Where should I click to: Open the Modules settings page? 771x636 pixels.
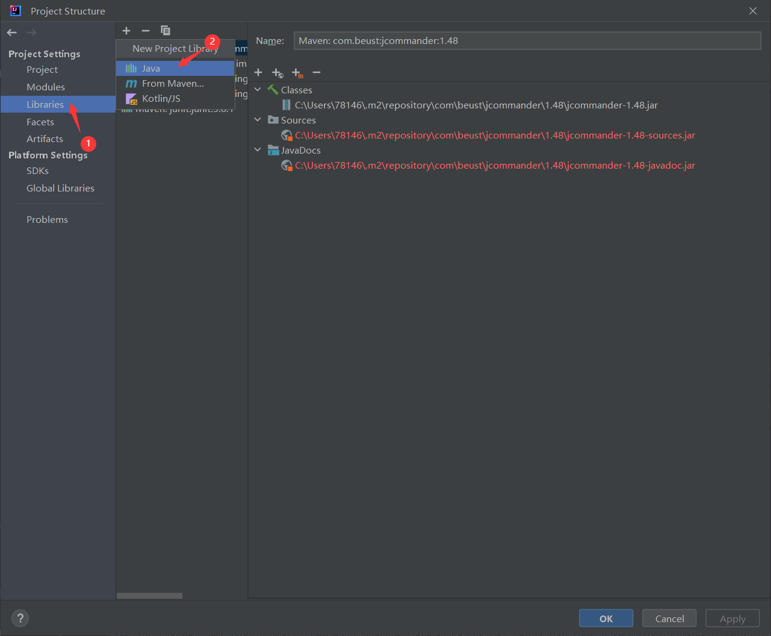click(46, 87)
